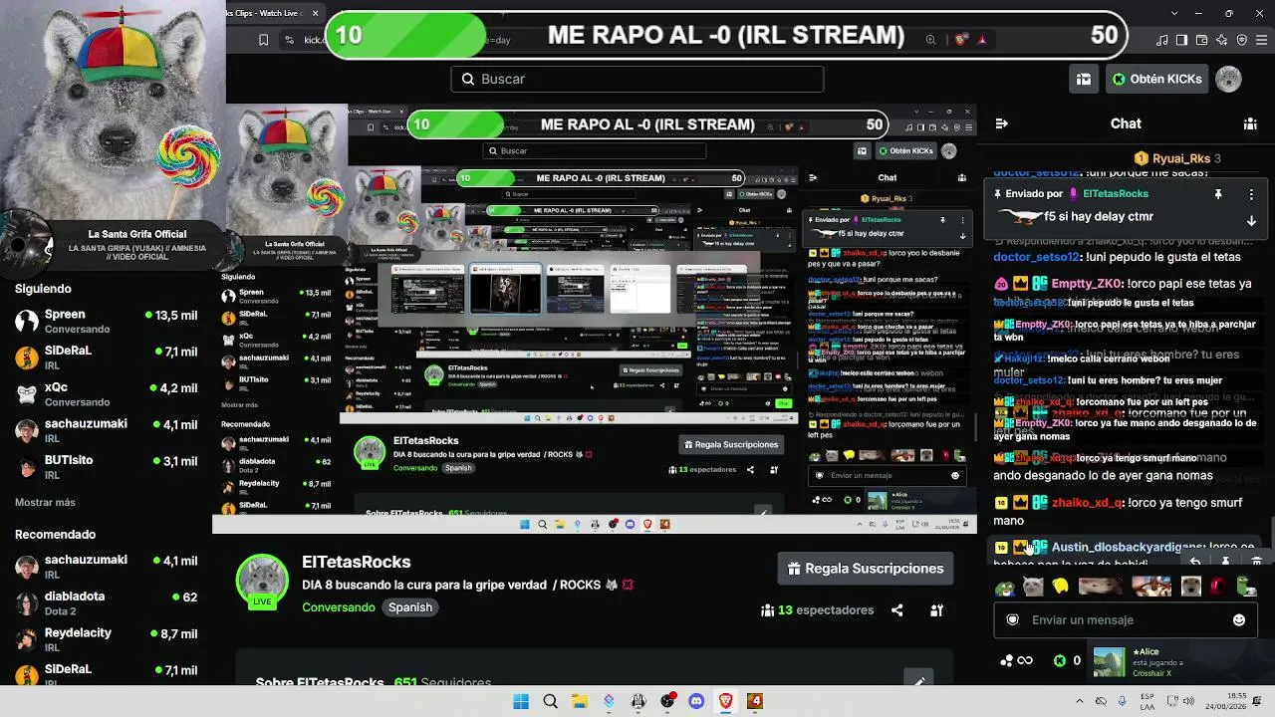Share the stream with the share icon

click(x=897, y=610)
